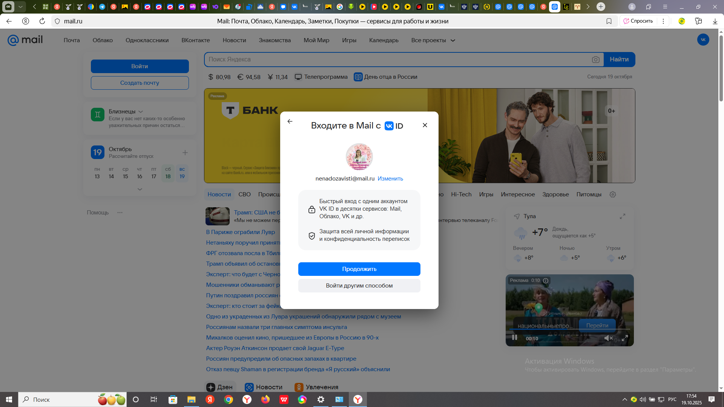Unmute the ad video sound
This screenshot has height=407, width=724.
(x=608, y=338)
